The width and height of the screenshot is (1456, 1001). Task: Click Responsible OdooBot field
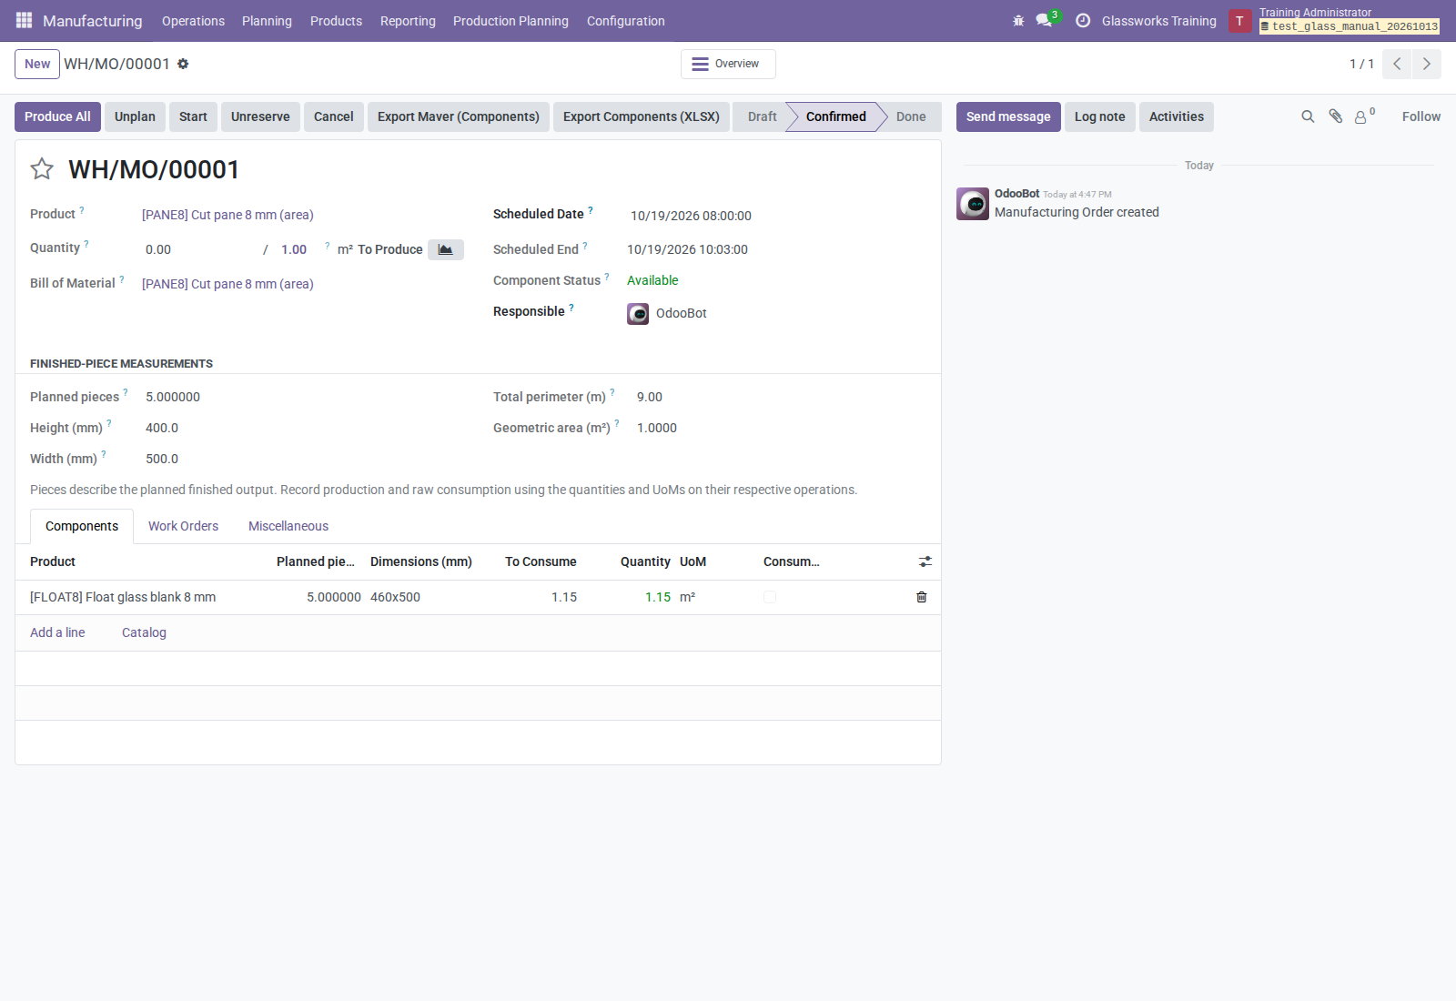(682, 313)
